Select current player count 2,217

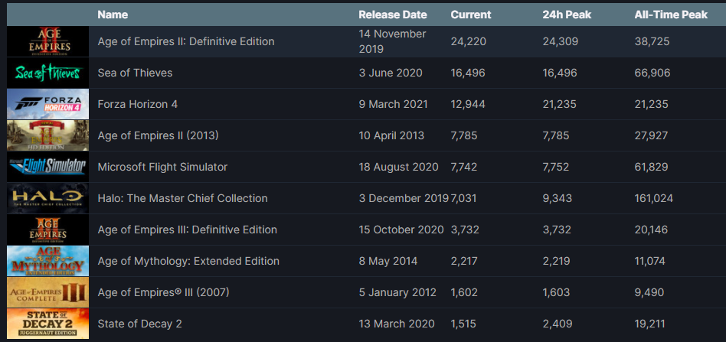463,261
